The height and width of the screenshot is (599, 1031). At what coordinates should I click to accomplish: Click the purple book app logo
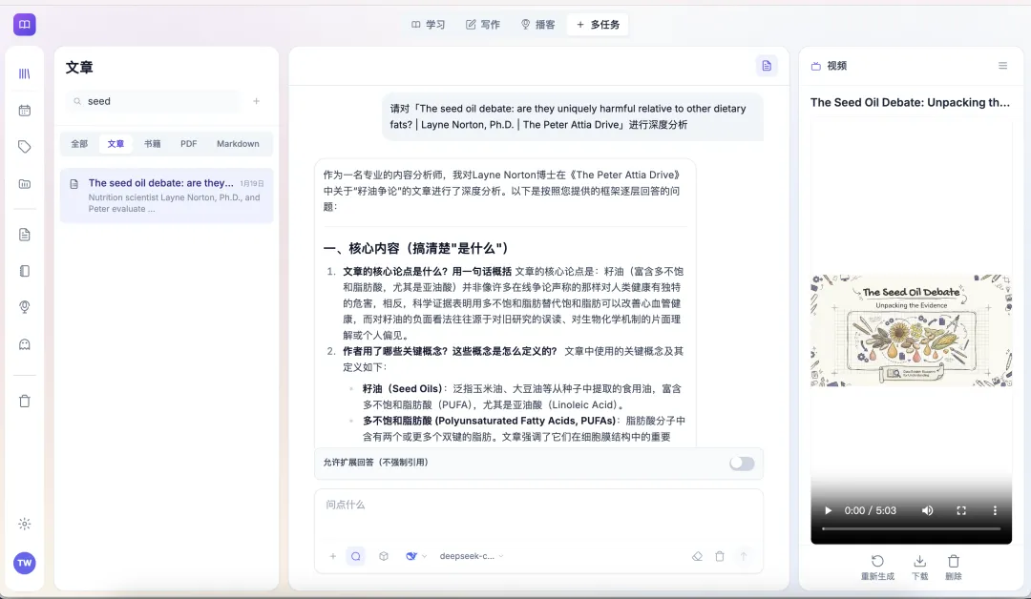pyautogui.click(x=24, y=24)
